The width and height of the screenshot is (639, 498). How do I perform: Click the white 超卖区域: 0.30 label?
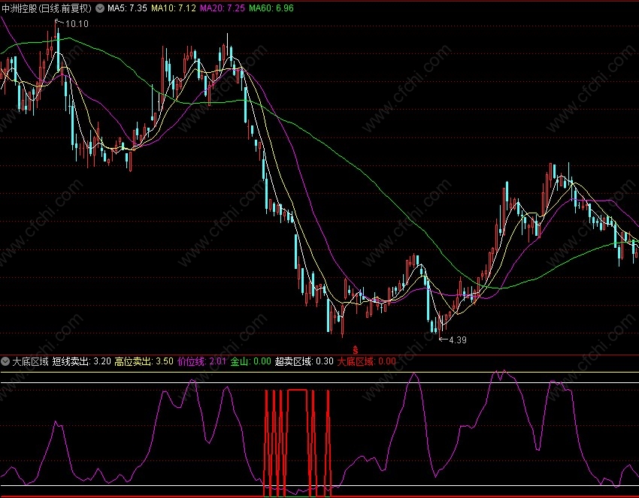(304, 361)
